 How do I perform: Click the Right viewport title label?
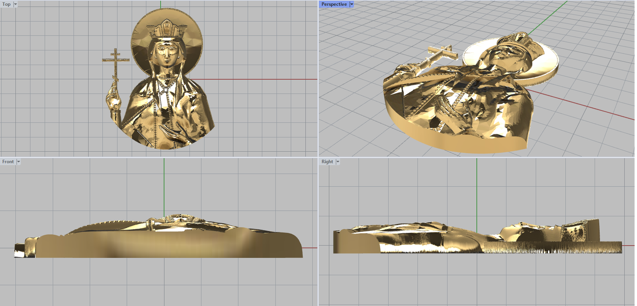[327, 162]
